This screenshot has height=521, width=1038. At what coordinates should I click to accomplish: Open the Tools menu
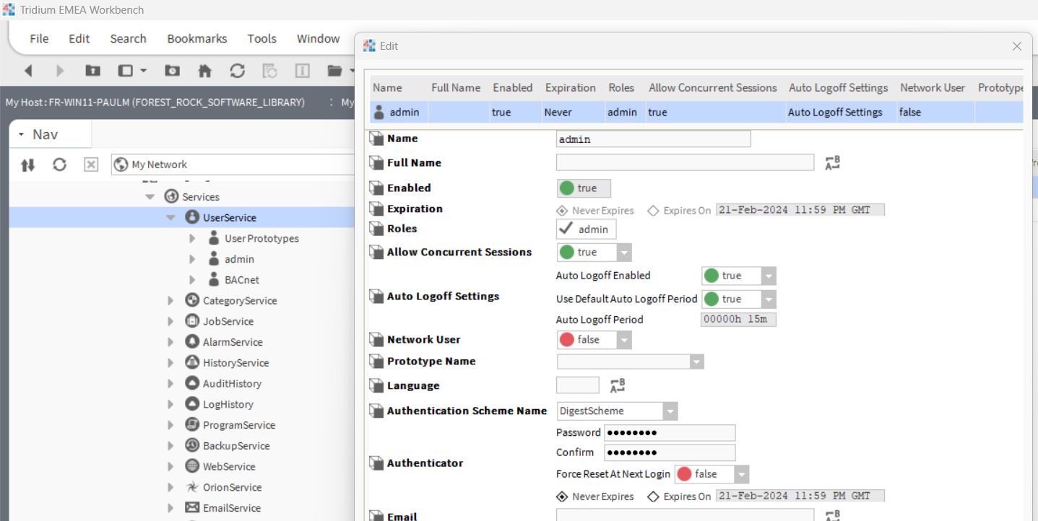(x=261, y=39)
